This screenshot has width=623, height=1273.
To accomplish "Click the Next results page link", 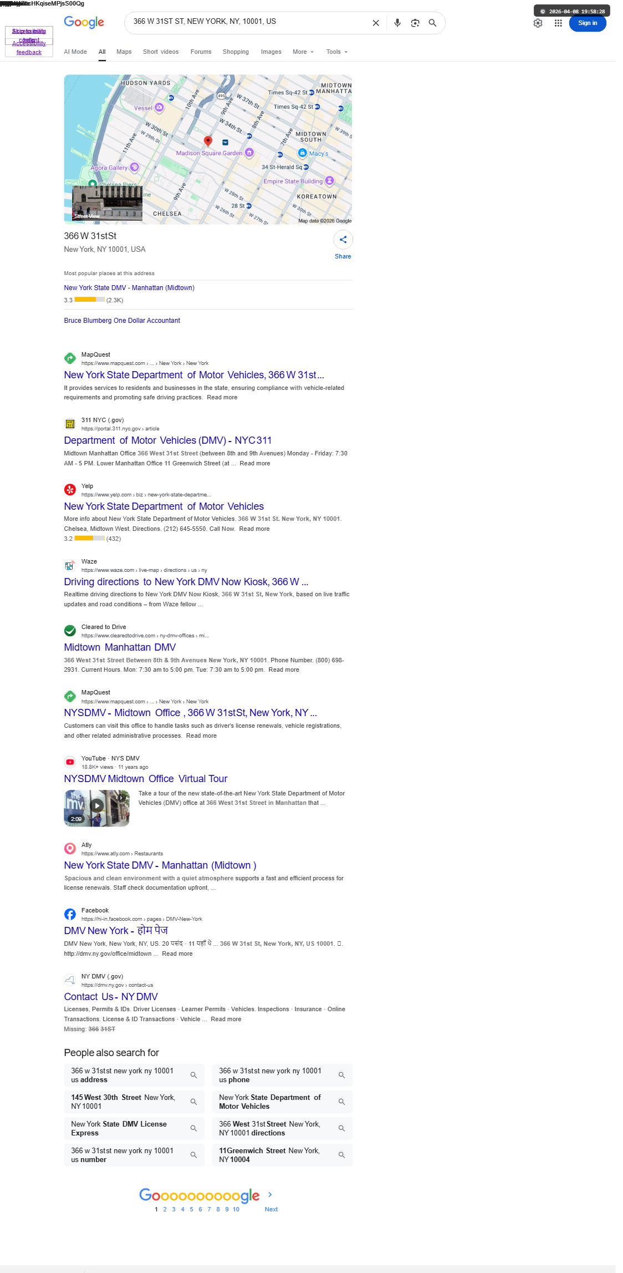I will click(x=271, y=1209).
